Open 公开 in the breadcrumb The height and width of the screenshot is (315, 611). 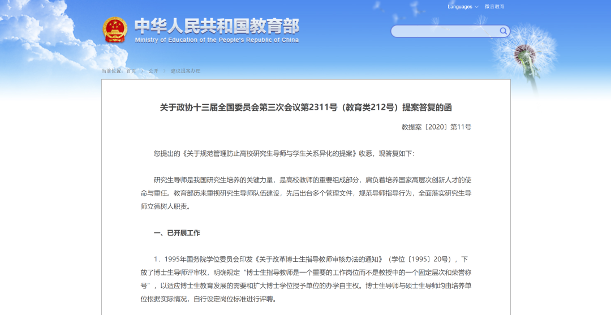(153, 71)
